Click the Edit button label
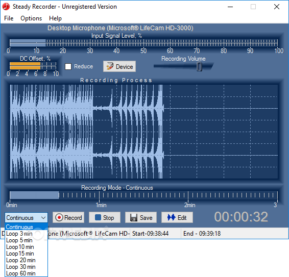This screenshot has width=289, height=277. point(182,218)
